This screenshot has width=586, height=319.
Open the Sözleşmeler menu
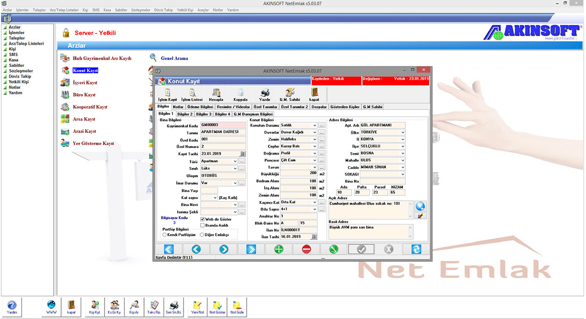click(140, 9)
